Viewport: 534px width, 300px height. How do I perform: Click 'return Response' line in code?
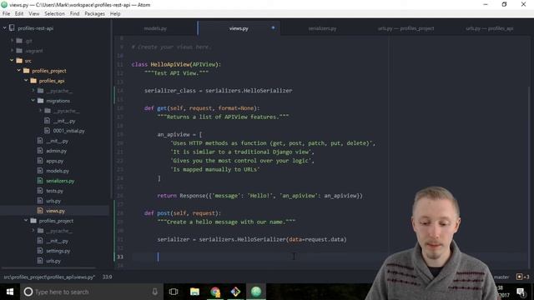(x=259, y=196)
